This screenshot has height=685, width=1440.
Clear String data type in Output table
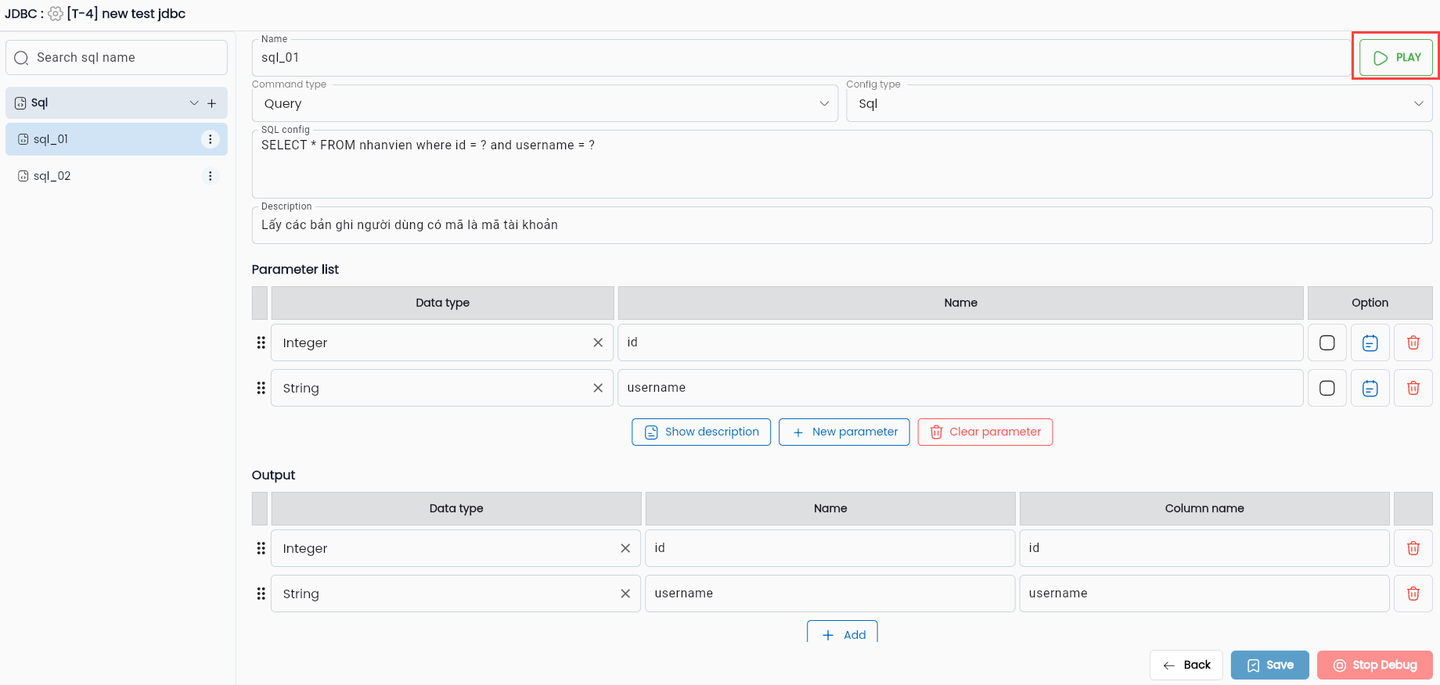click(x=625, y=594)
